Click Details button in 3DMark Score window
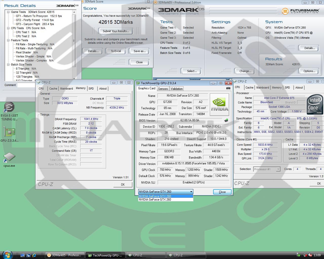The width and height of the screenshot is (324, 259). pos(93,51)
